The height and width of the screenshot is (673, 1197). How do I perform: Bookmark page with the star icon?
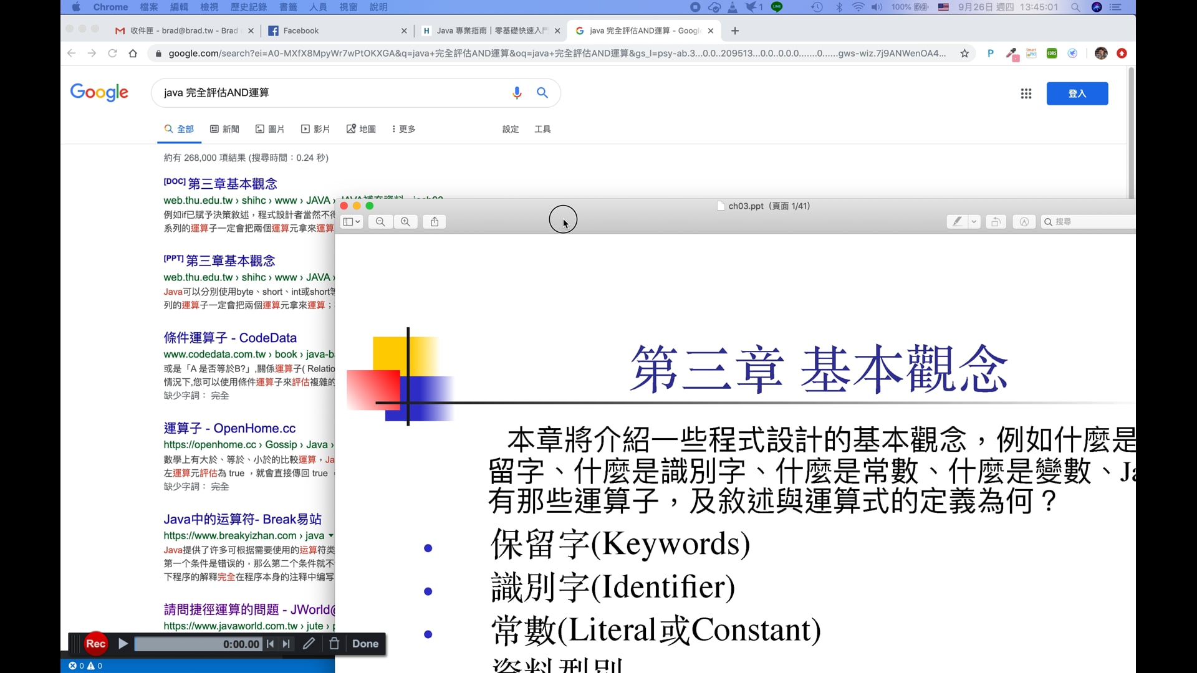click(964, 54)
